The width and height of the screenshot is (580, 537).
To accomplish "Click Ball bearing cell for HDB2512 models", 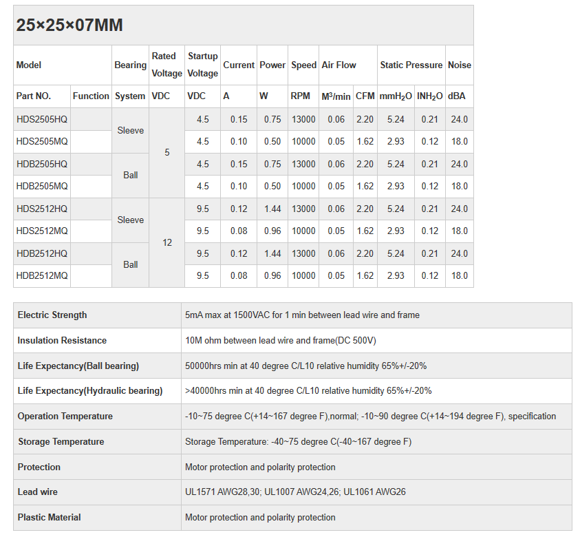I will point(130,264).
